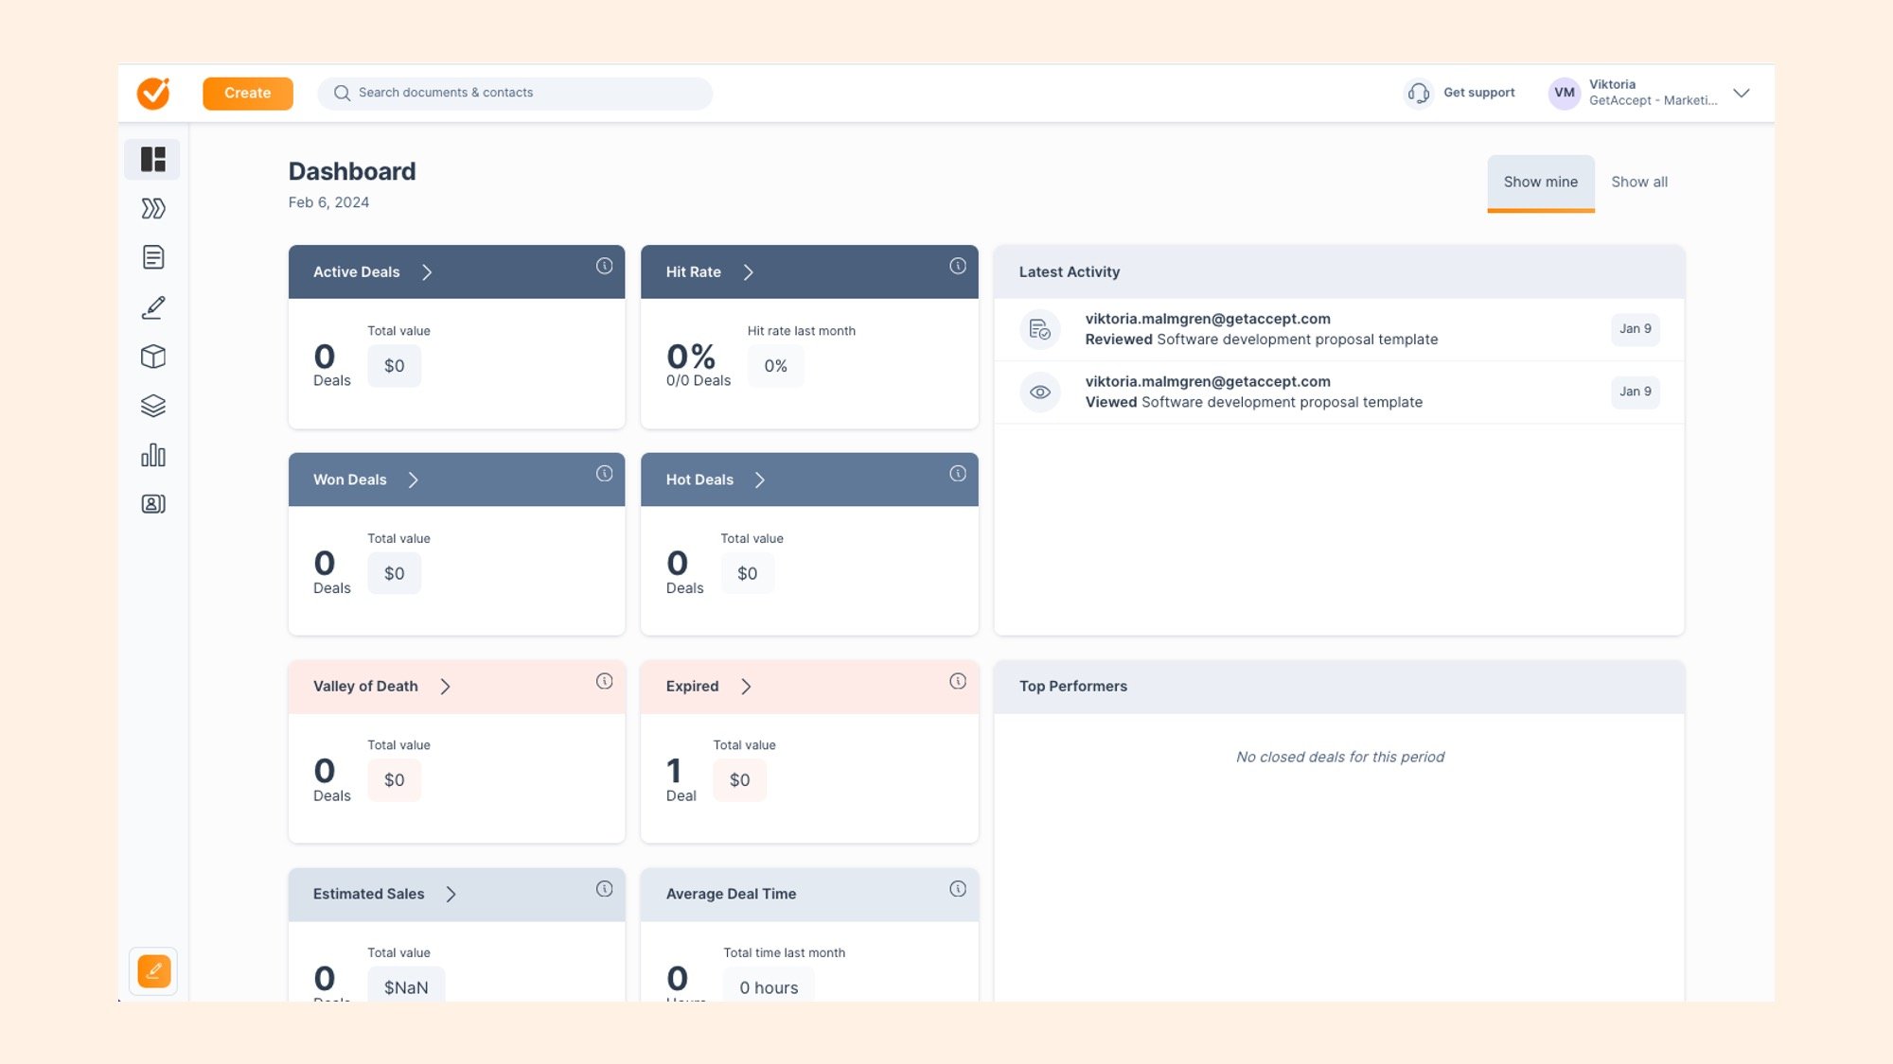1893x1064 pixels.
Task: Click the Layers/stack icon in sidebar
Action: (152, 406)
